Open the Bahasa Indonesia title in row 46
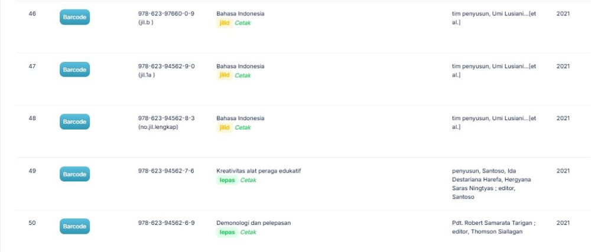 240,14
